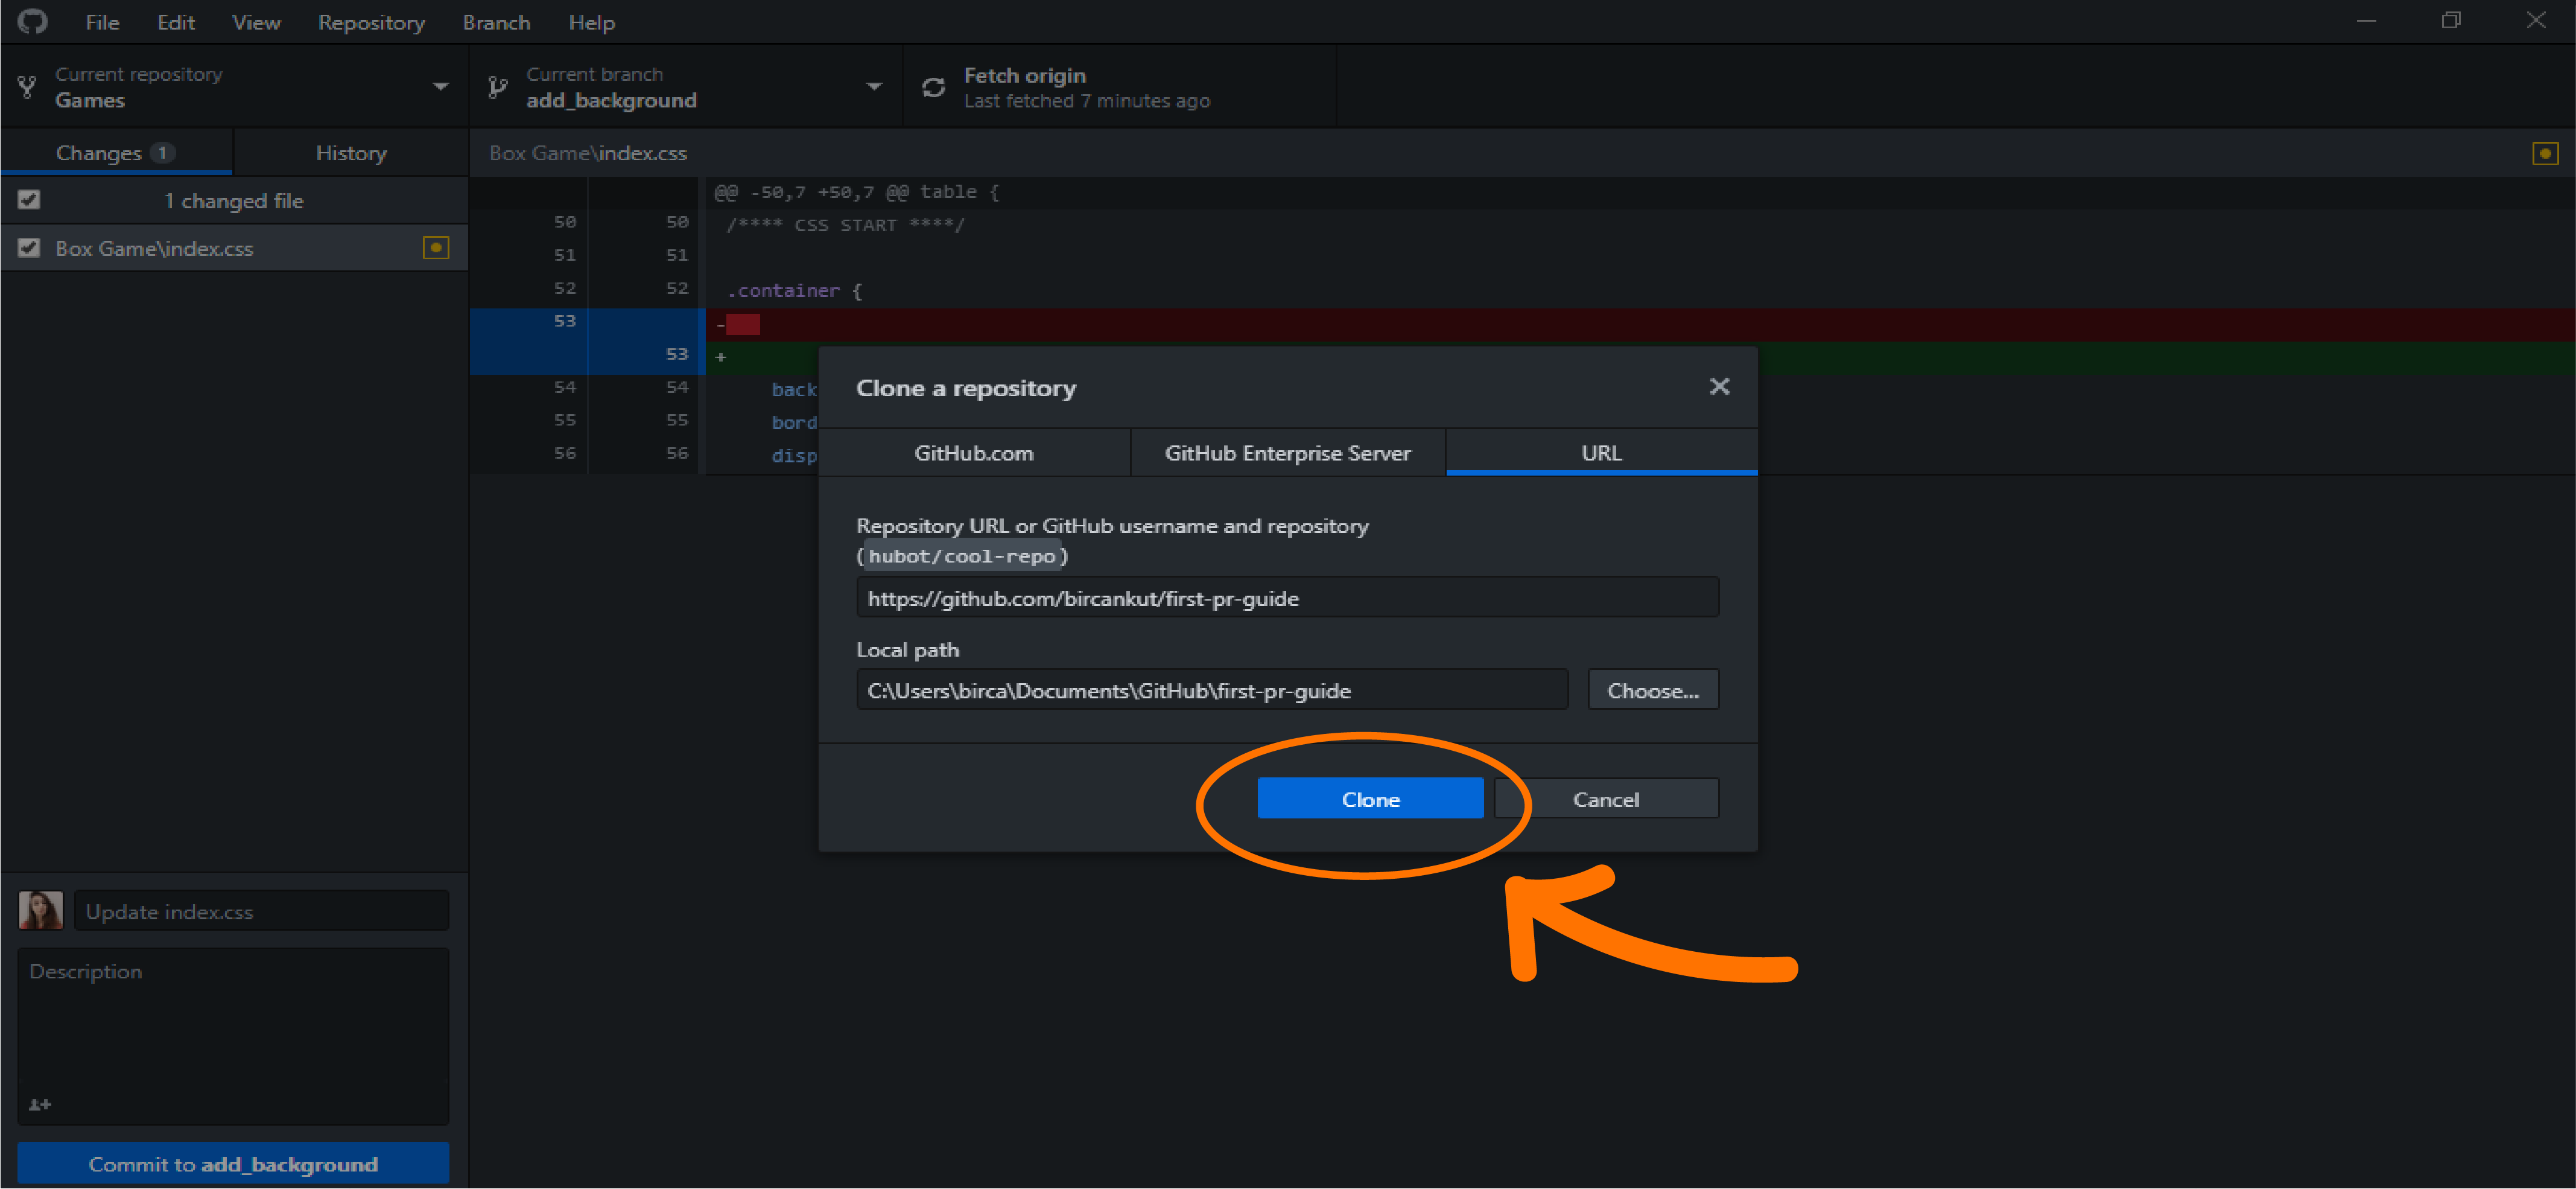Click the add co-authors icon in description box
This screenshot has width=2576, height=1189.
40,1104
